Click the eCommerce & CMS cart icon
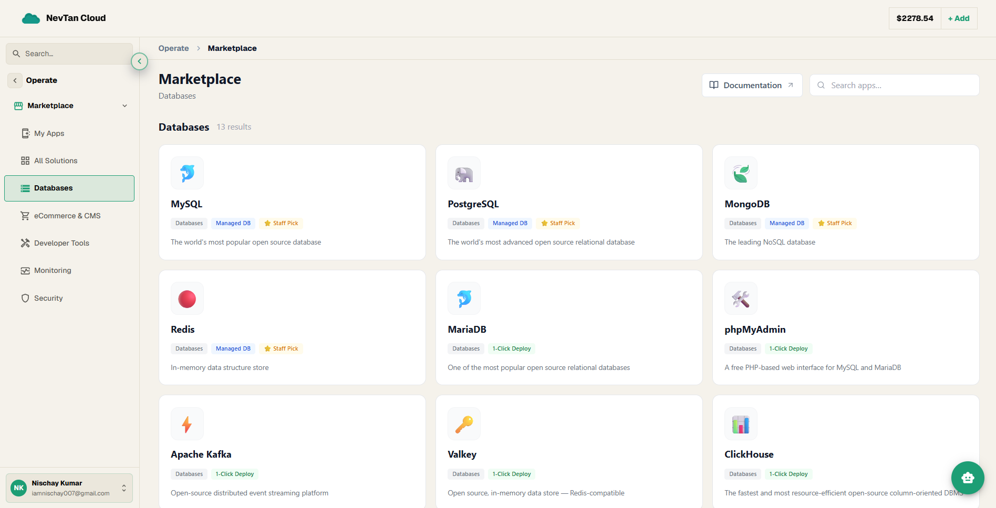The width and height of the screenshot is (996, 508). tap(25, 216)
